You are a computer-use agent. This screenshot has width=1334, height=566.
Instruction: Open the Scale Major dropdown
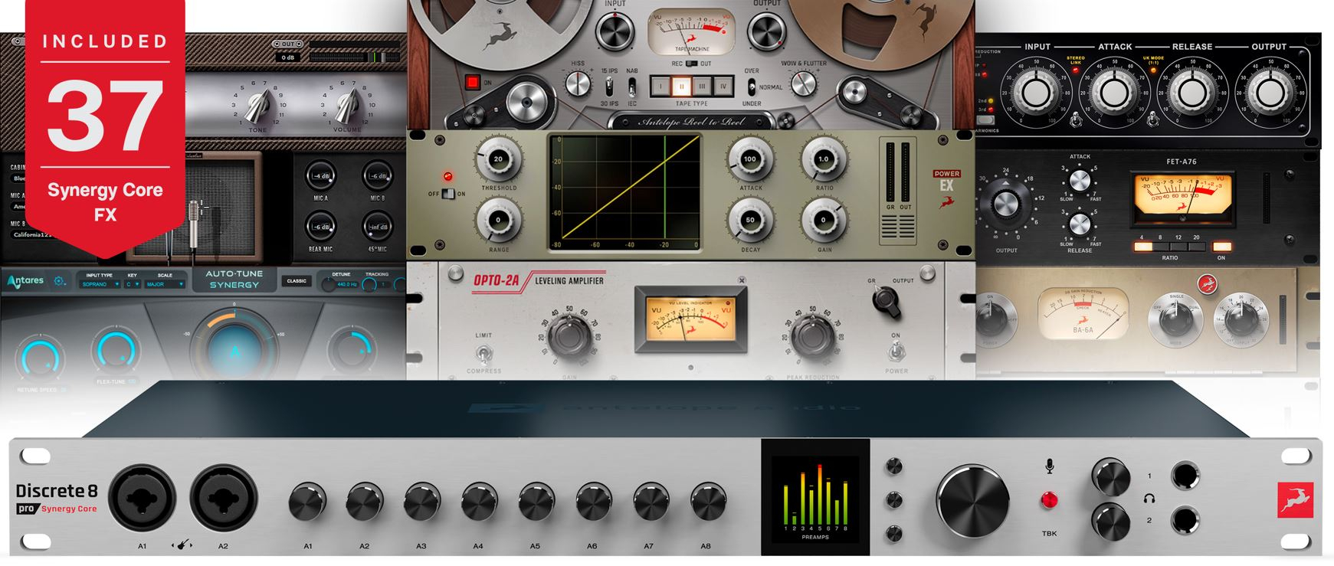[x=166, y=284]
